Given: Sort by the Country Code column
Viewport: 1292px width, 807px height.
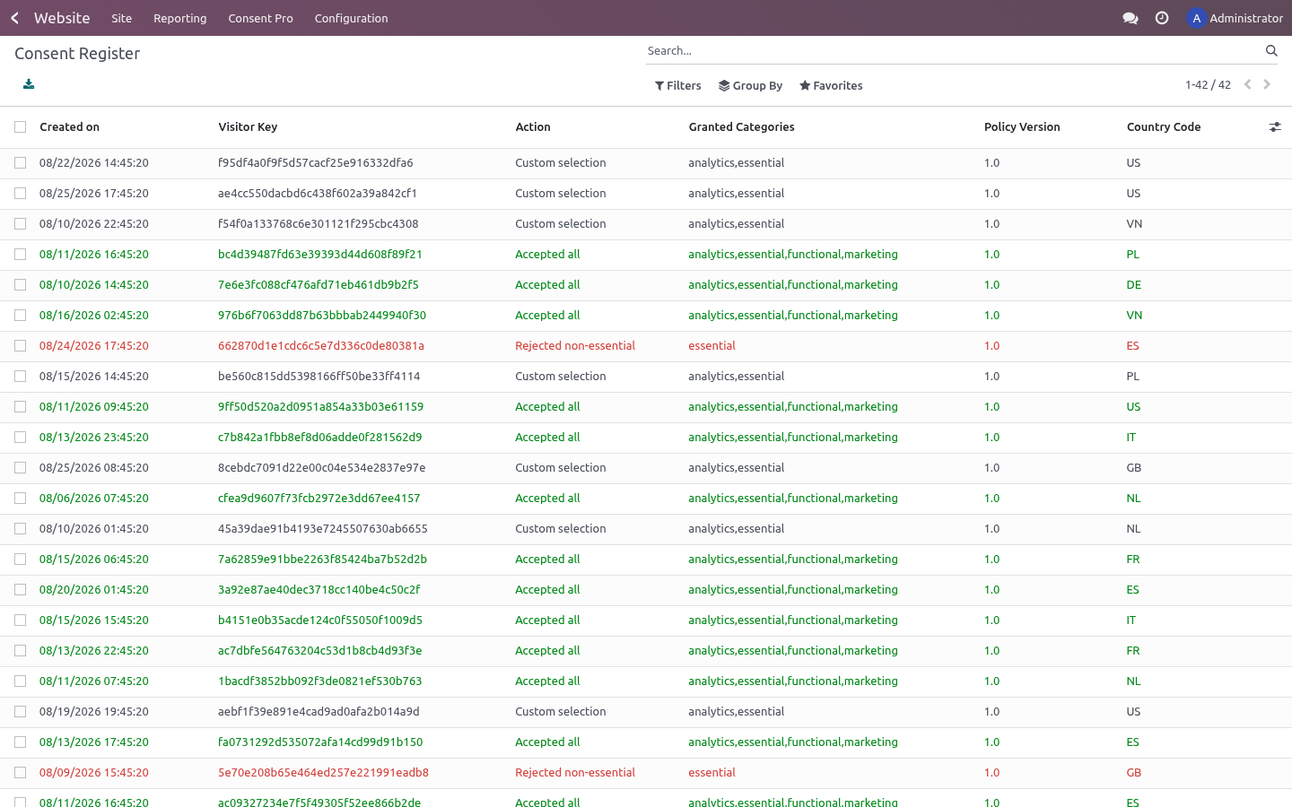Looking at the screenshot, I should 1164,127.
